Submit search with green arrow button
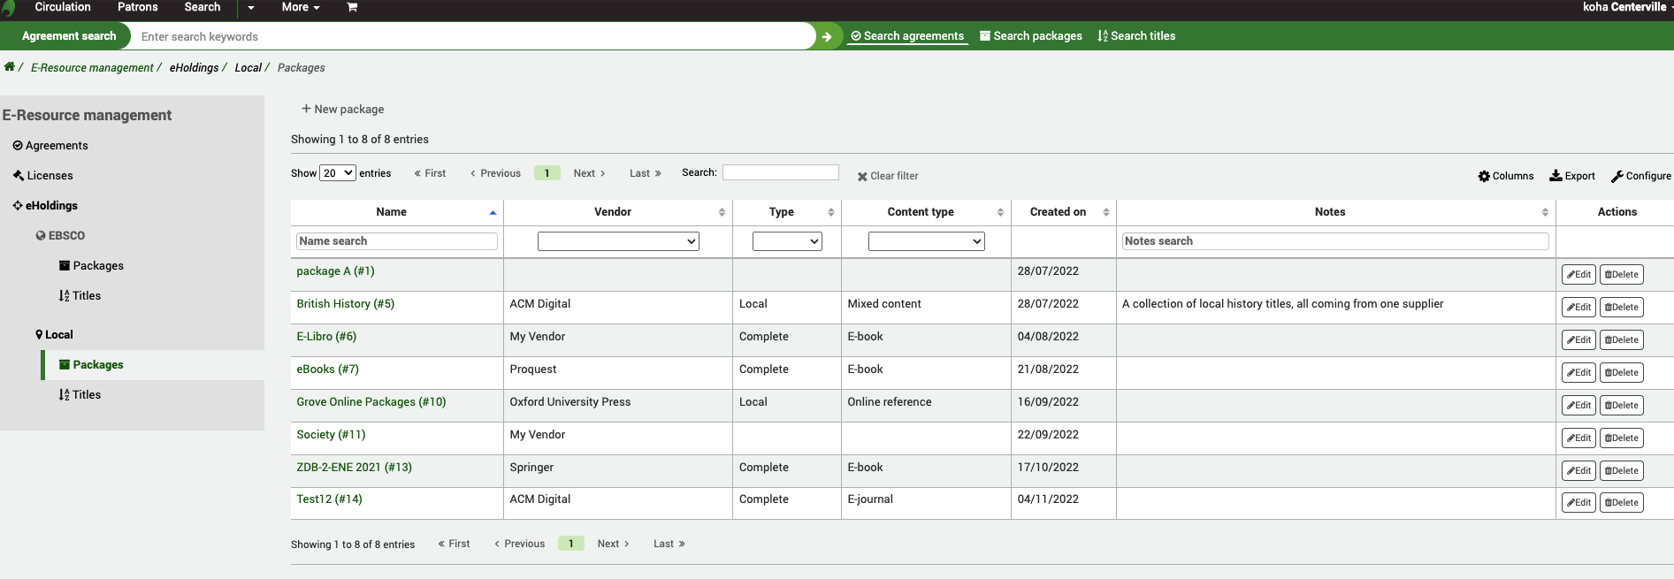Image resolution: width=1674 pixels, height=579 pixels. (x=827, y=36)
